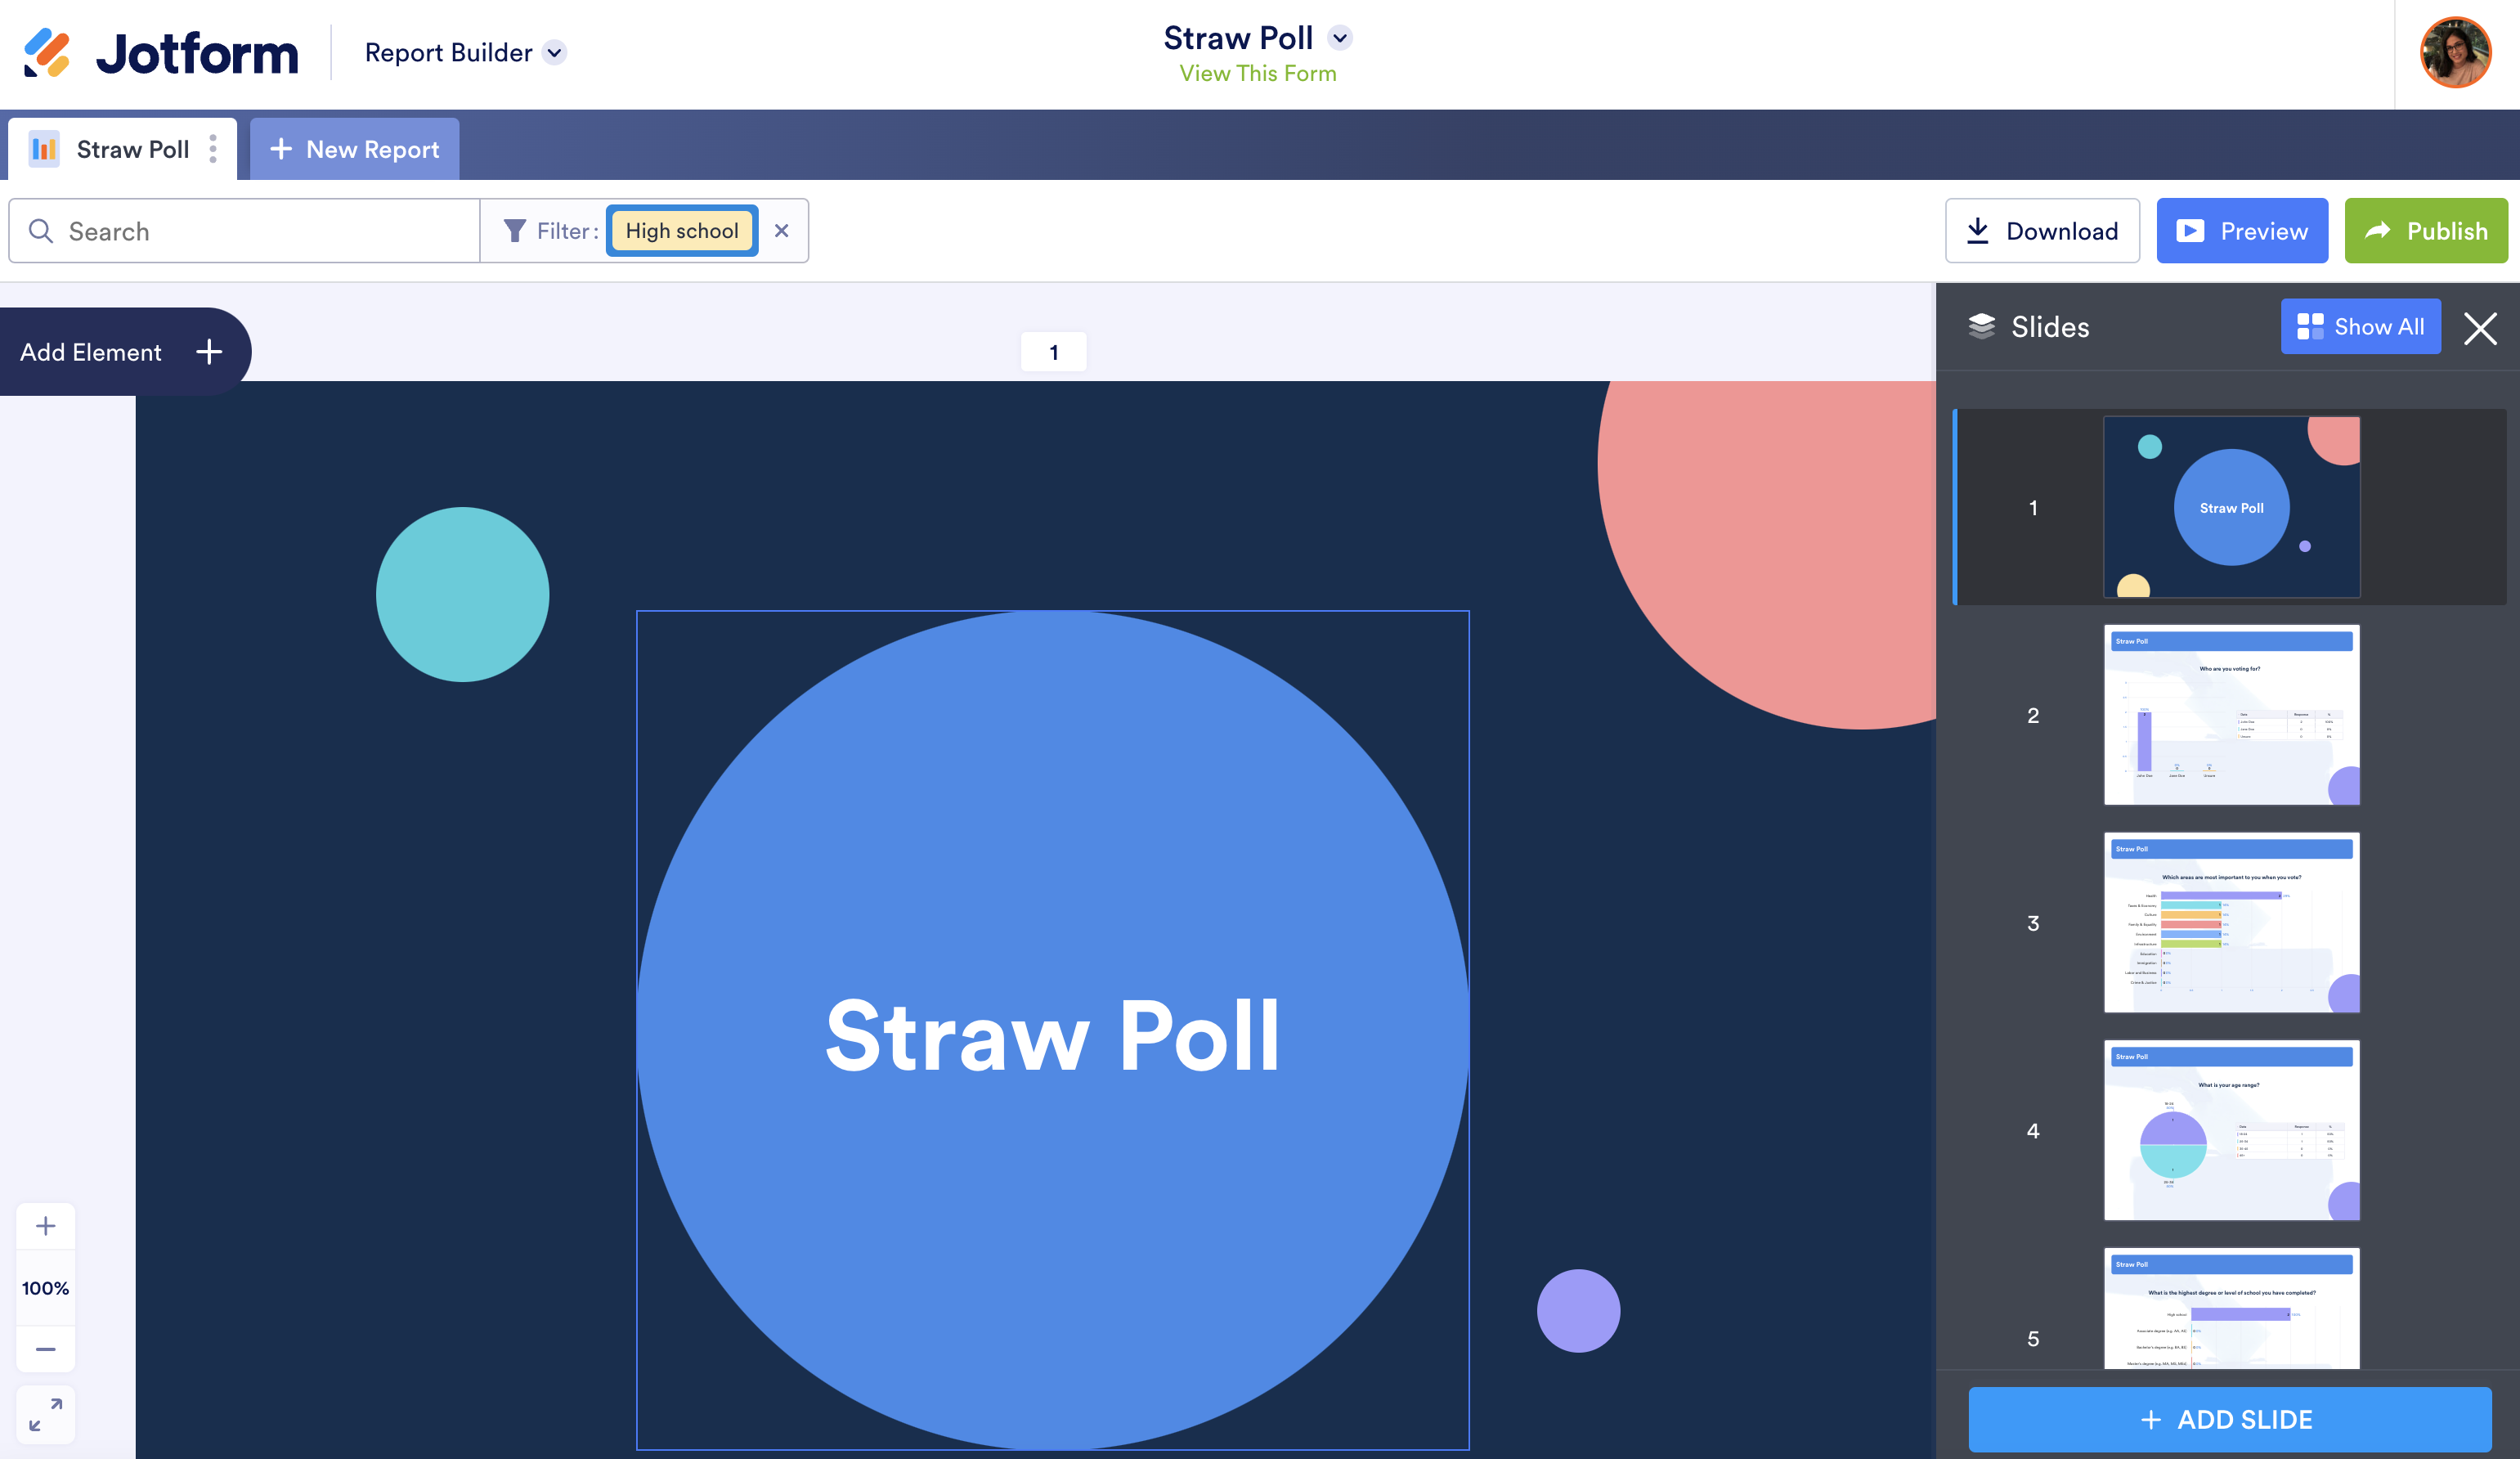Select slide 3 thumbnail in Slides panel
This screenshot has width=2520, height=1459.
2231,922
